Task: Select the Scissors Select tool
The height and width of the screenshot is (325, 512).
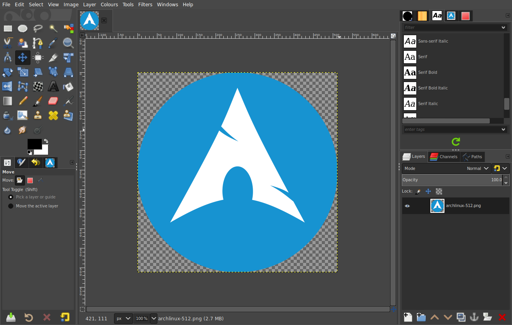Action: point(7,43)
